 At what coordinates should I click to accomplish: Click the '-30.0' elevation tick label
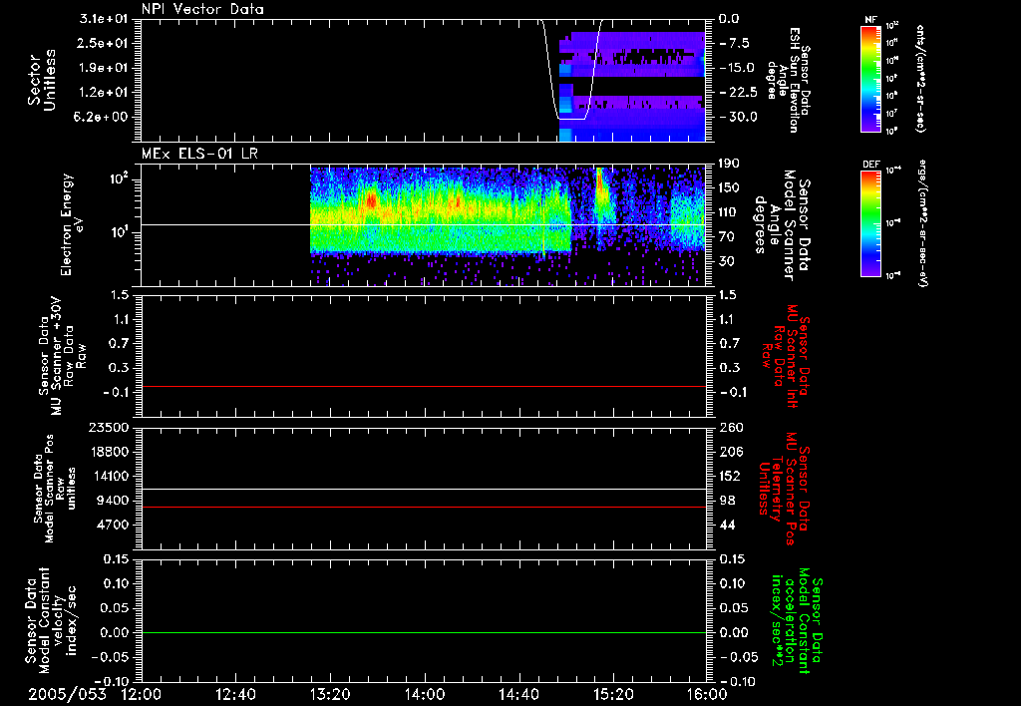click(739, 117)
